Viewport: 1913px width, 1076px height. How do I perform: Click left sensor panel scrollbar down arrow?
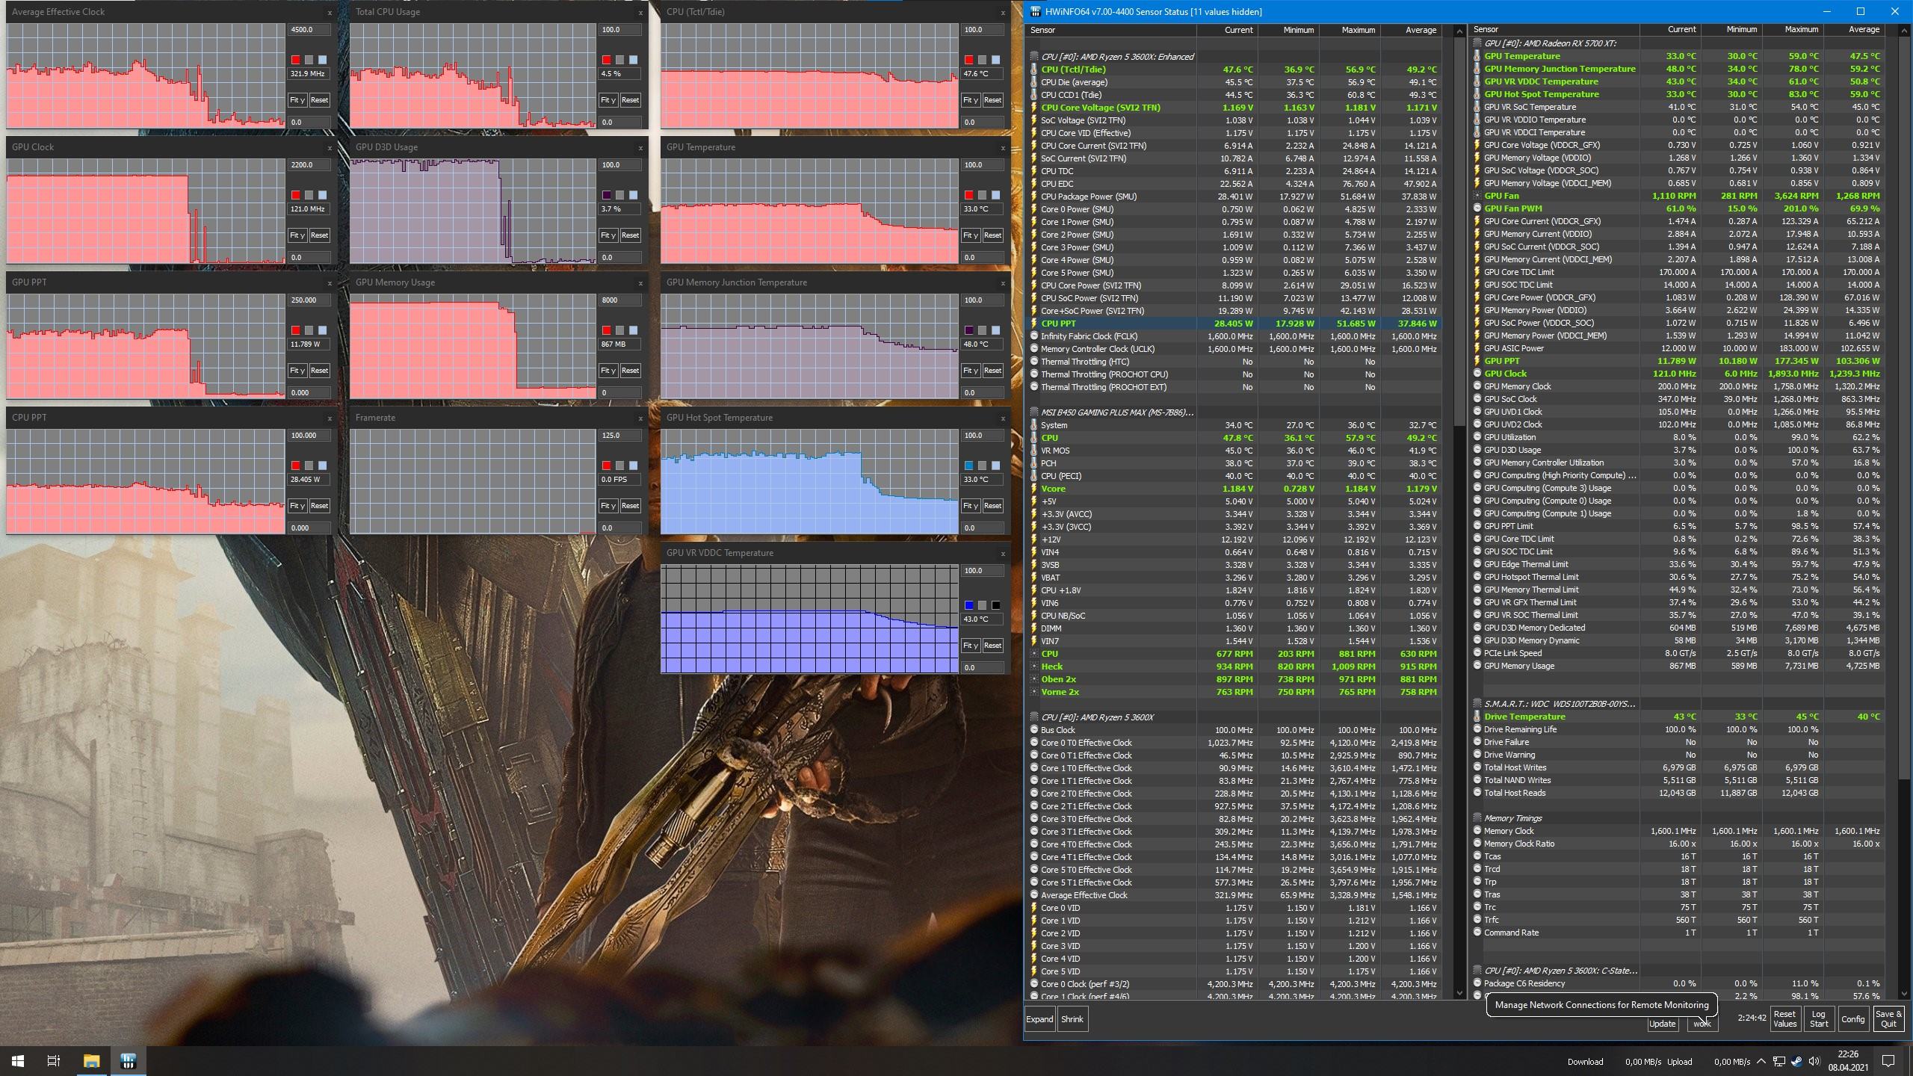pyautogui.click(x=1459, y=993)
